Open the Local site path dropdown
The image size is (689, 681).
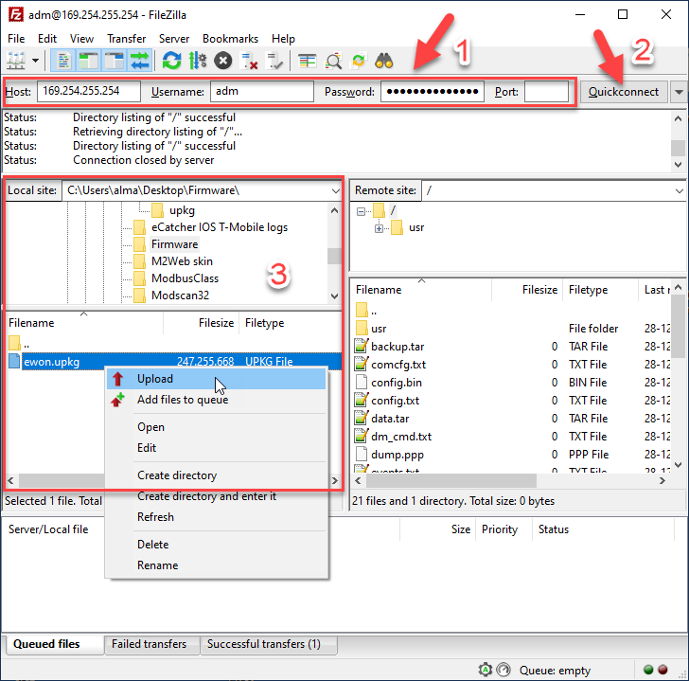(335, 191)
